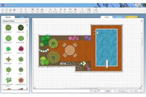
Task: Send selected object to Back
Action: pyautogui.click(x=60, y=10)
